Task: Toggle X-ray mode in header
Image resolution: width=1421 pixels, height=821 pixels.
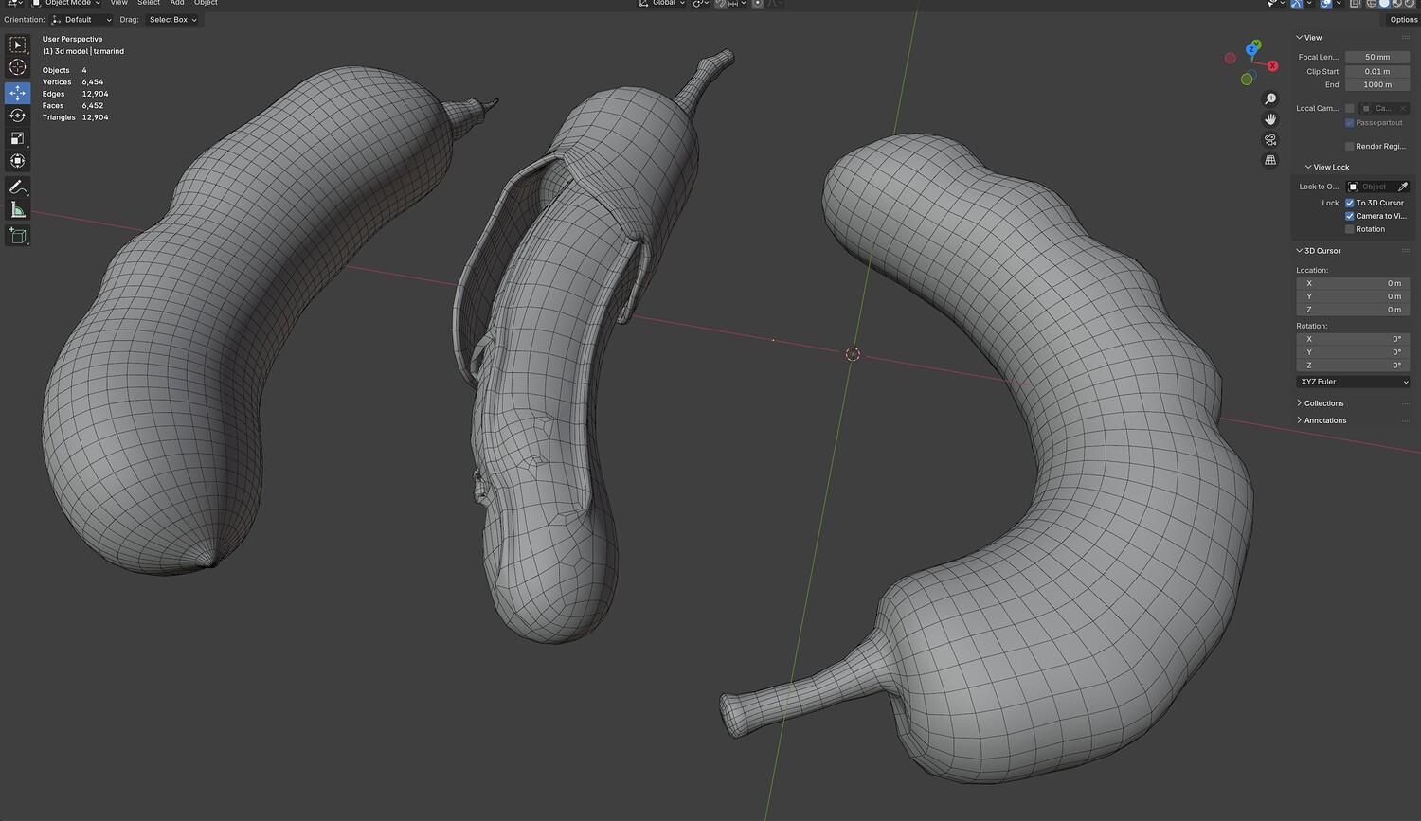Action: click(x=1356, y=4)
